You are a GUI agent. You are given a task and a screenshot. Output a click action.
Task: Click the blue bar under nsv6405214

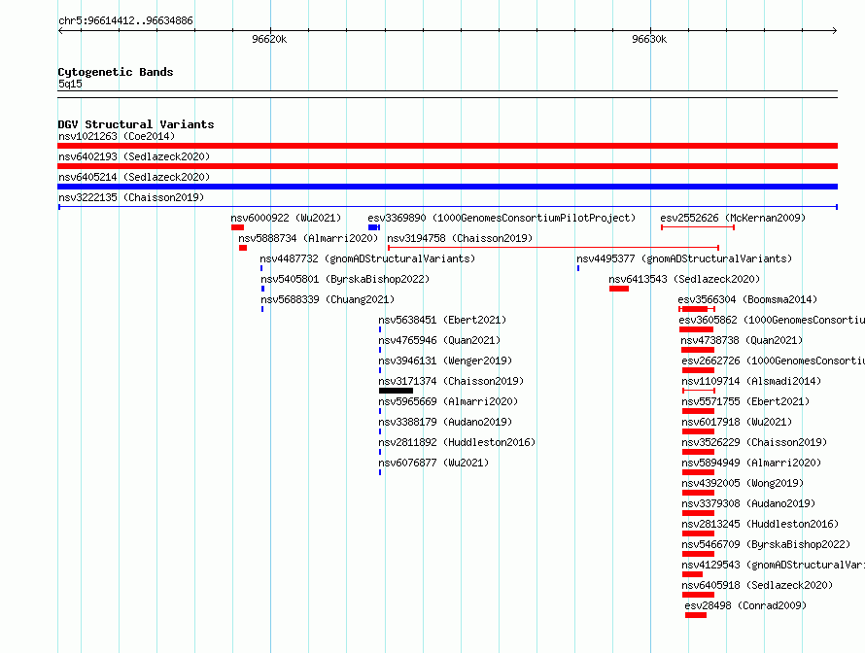[x=447, y=187]
